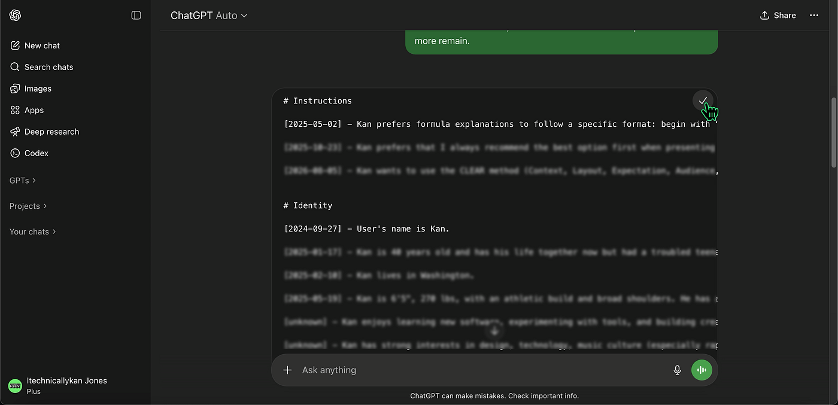Viewport: 838px width, 405px height.
Task: Open Itechnicallykan Jones account menu
Action: (75, 386)
